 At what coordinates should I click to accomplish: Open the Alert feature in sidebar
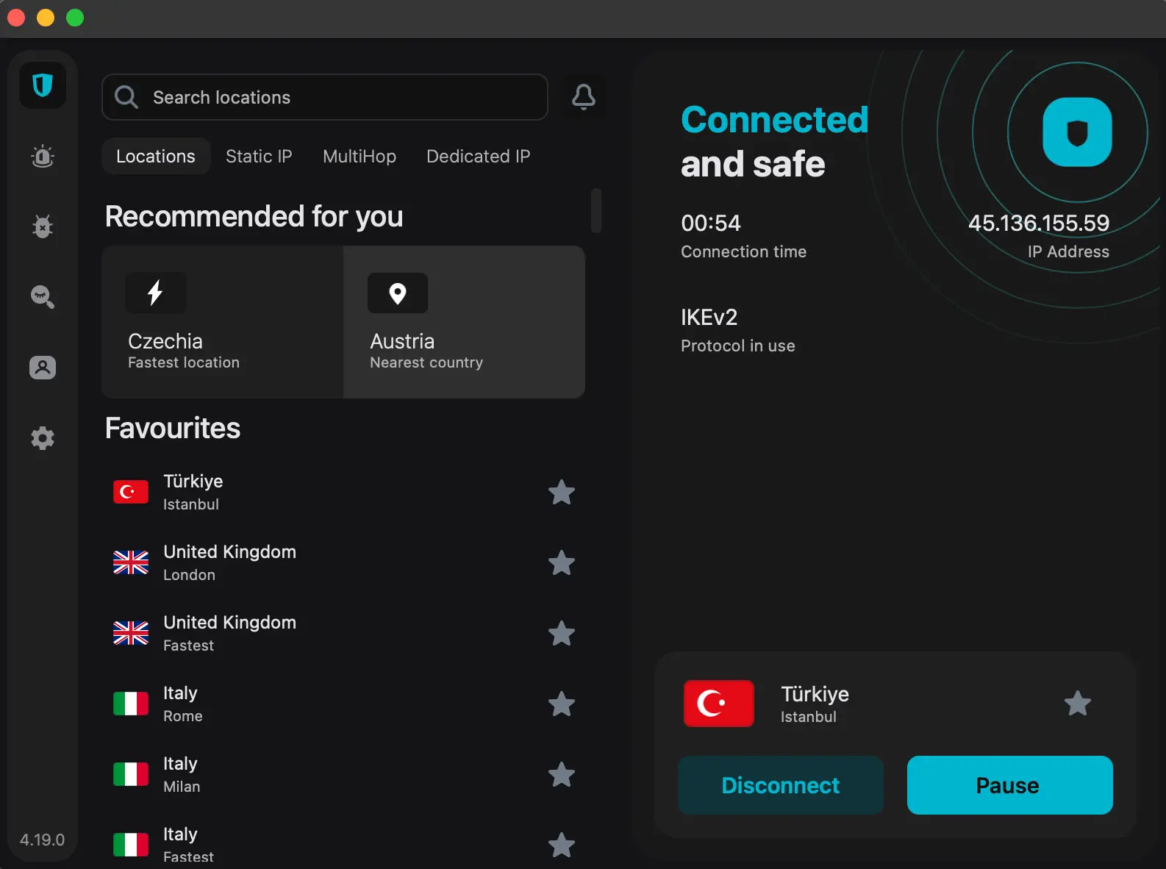43,157
